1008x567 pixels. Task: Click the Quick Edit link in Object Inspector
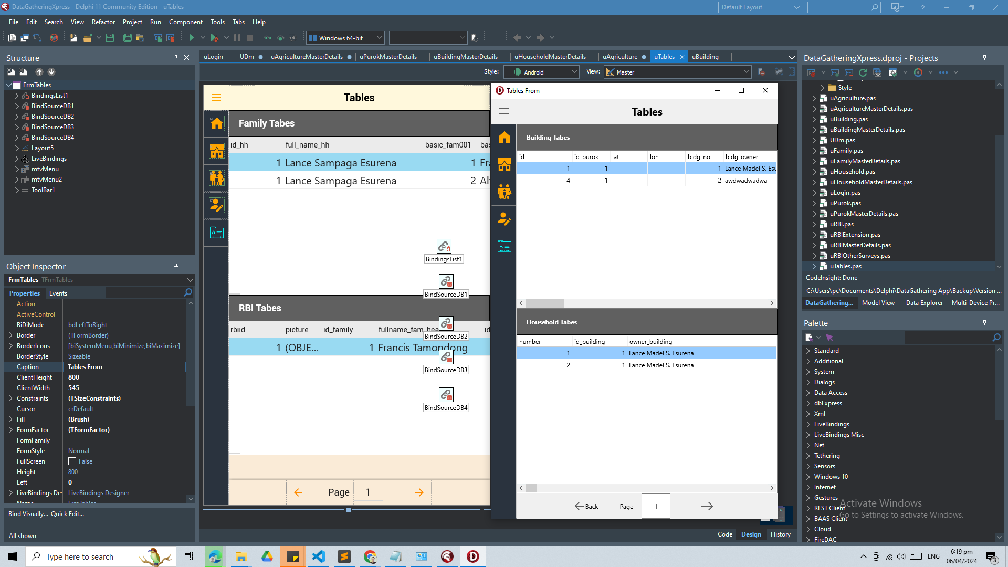[67, 514]
